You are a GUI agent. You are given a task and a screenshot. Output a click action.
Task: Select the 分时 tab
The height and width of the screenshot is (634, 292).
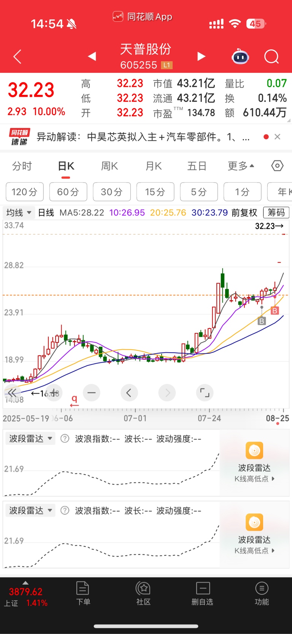tap(22, 166)
